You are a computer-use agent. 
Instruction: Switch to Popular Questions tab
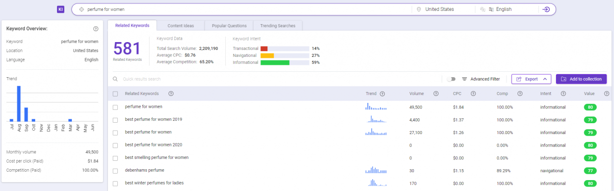pyautogui.click(x=229, y=26)
